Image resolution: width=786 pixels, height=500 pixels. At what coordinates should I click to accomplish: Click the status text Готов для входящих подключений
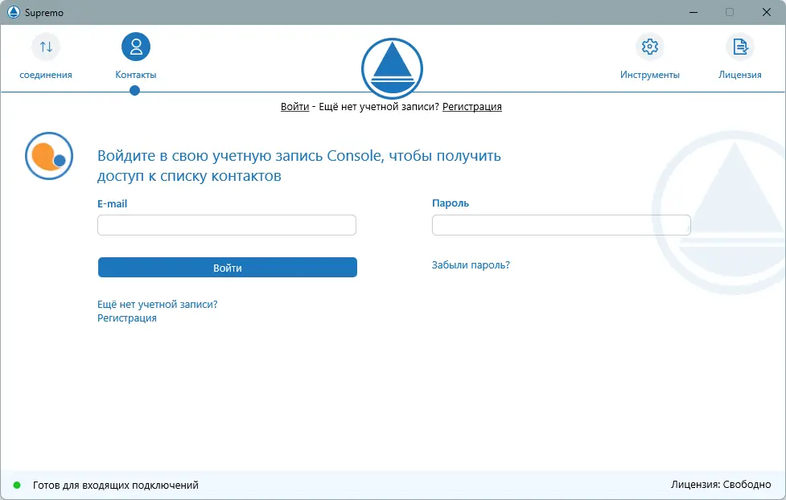point(116,485)
